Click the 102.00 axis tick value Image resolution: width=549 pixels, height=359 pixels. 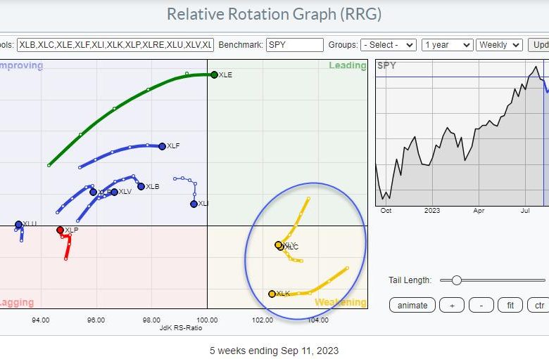click(263, 320)
